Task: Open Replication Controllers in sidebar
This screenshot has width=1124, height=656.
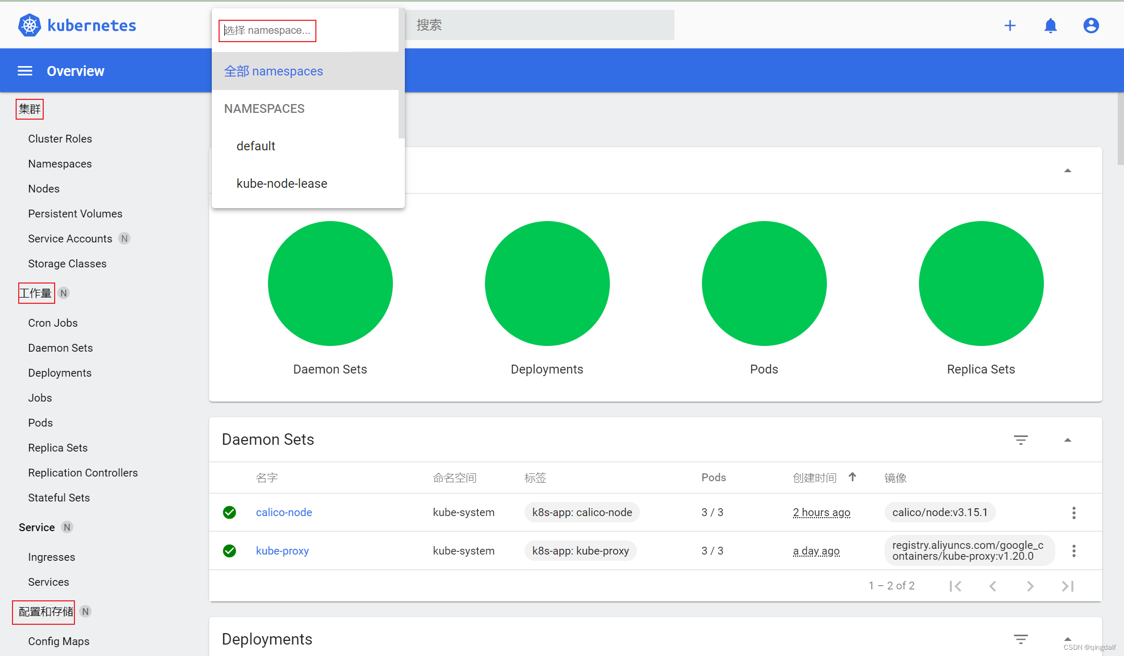Action: point(83,473)
